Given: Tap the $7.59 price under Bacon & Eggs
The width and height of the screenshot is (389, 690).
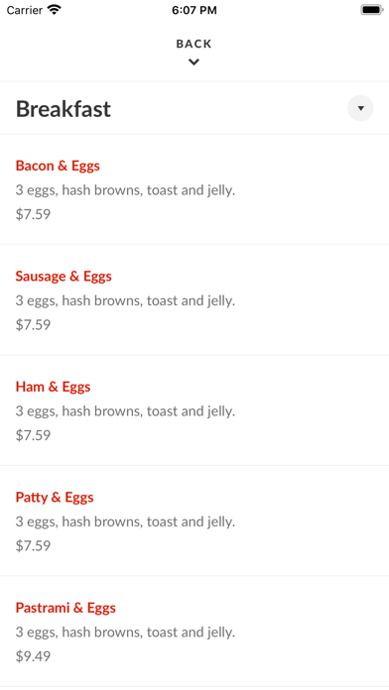Looking at the screenshot, I should point(33,214).
